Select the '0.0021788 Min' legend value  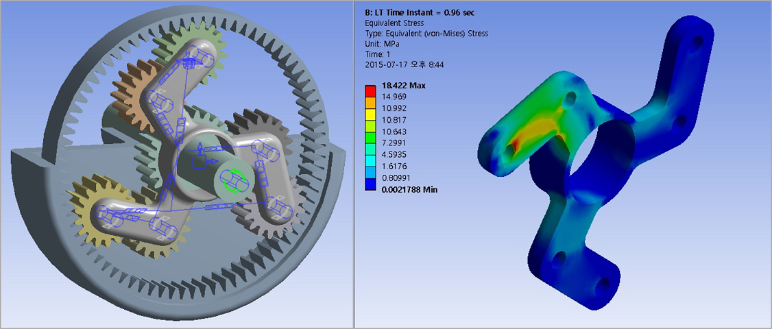[x=409, y=189]
